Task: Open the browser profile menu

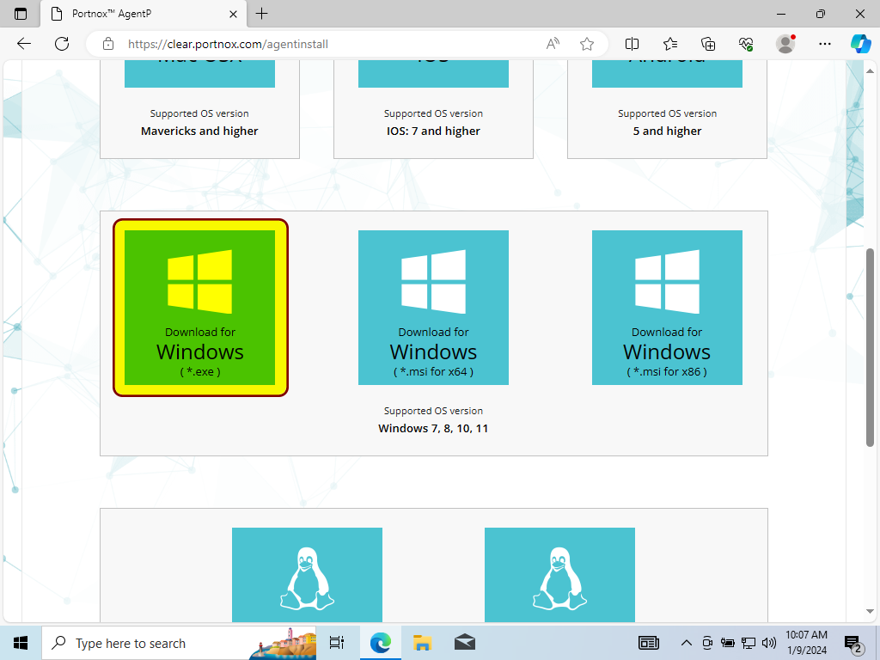Action: coord(785,44)
